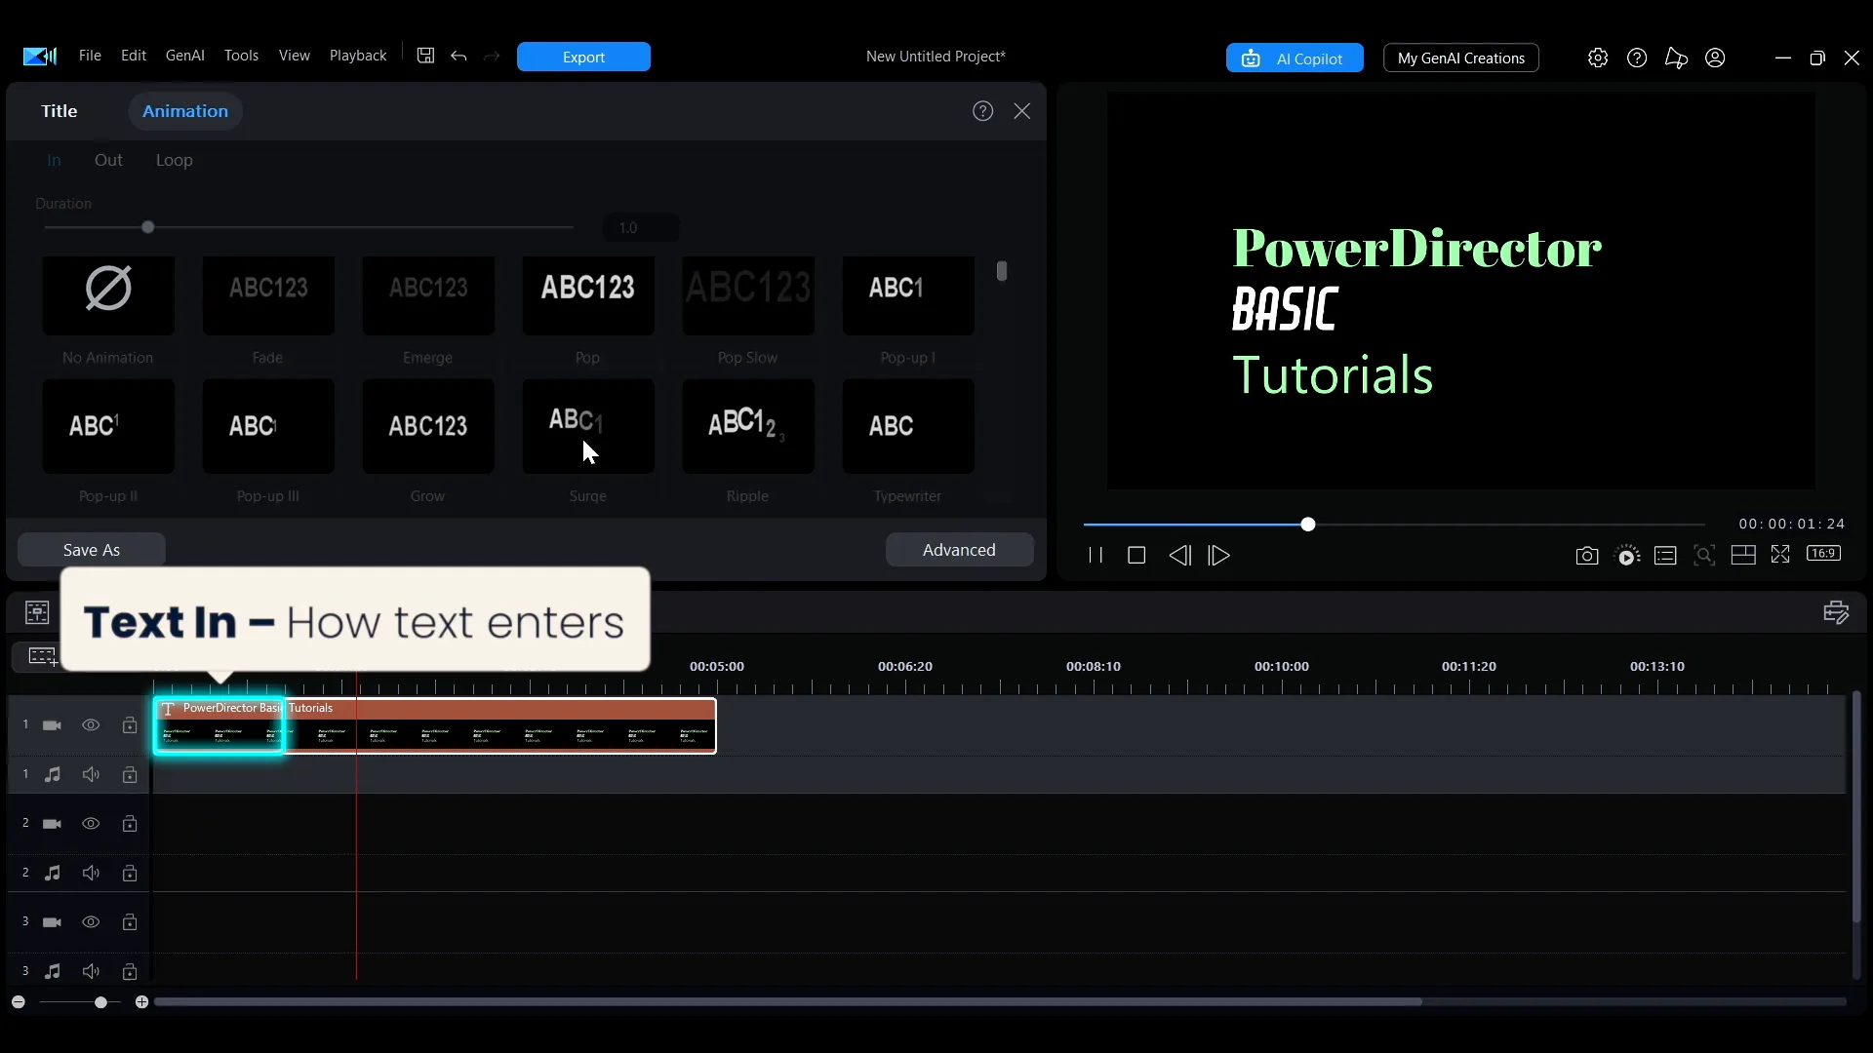This screenshot has height=1053, width=1873.
Task: Click the preview zoom icon
Action: tap(1704, 555)
